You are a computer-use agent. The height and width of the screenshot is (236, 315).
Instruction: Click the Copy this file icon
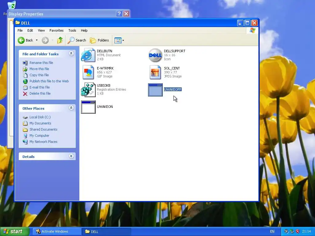point(25,75)
